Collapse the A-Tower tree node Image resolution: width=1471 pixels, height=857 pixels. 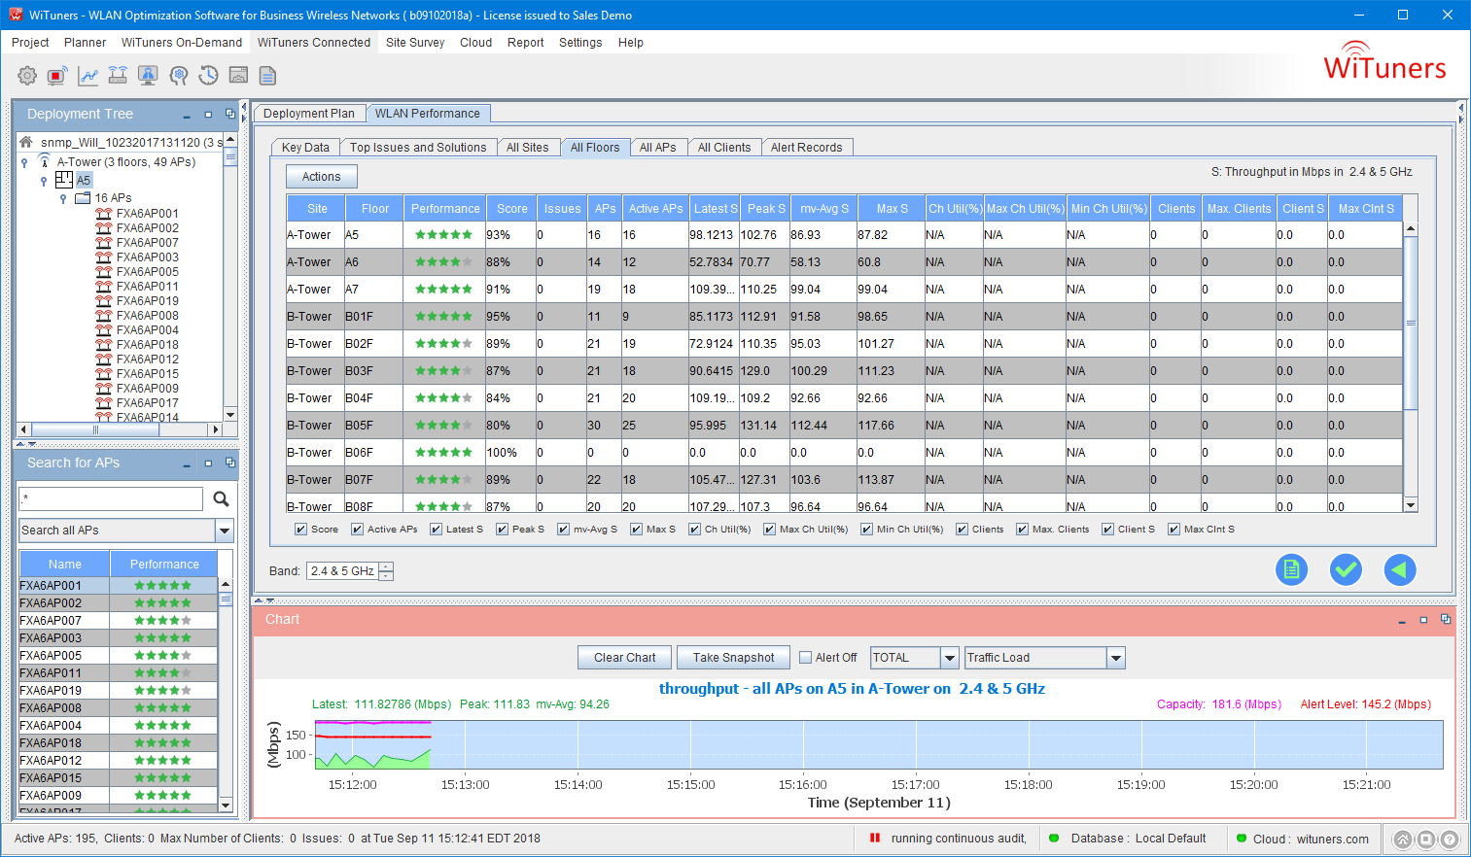point(24,162)
